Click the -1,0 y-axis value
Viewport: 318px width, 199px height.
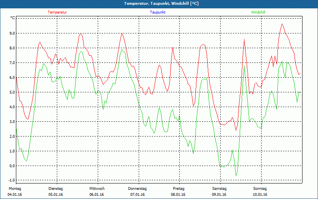tap(12, 180)
